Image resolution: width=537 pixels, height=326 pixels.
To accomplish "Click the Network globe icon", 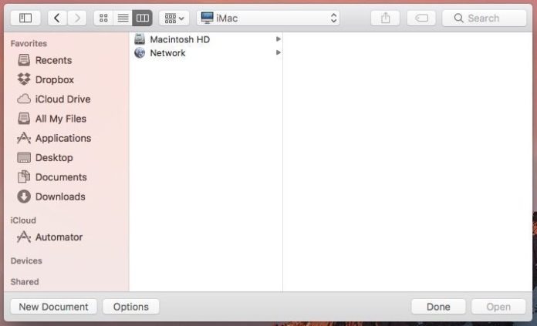I will 140,52.
